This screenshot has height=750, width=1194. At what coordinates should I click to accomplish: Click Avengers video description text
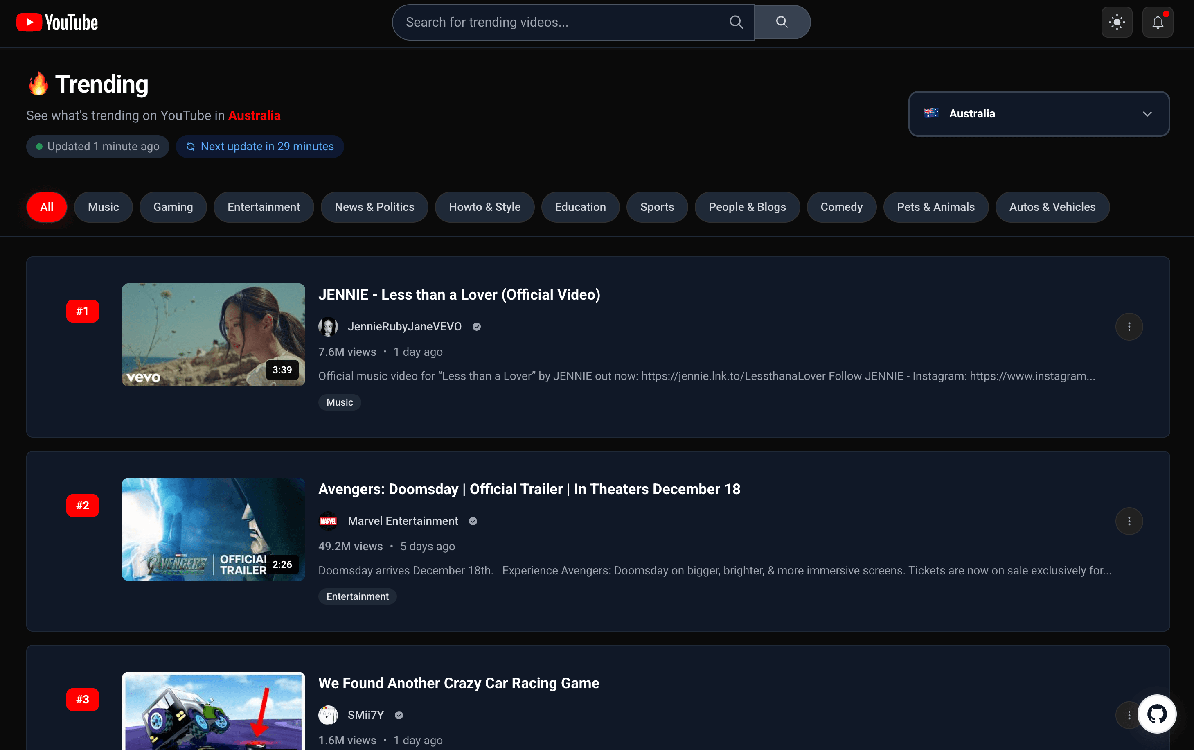[x=715, y=570]
